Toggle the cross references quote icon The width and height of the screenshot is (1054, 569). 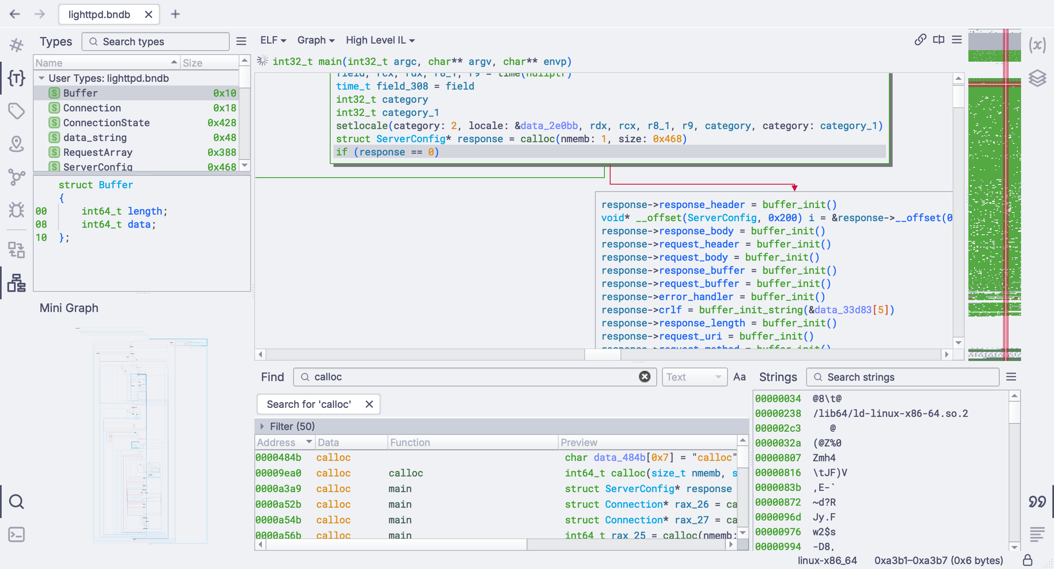[1037, 502]
